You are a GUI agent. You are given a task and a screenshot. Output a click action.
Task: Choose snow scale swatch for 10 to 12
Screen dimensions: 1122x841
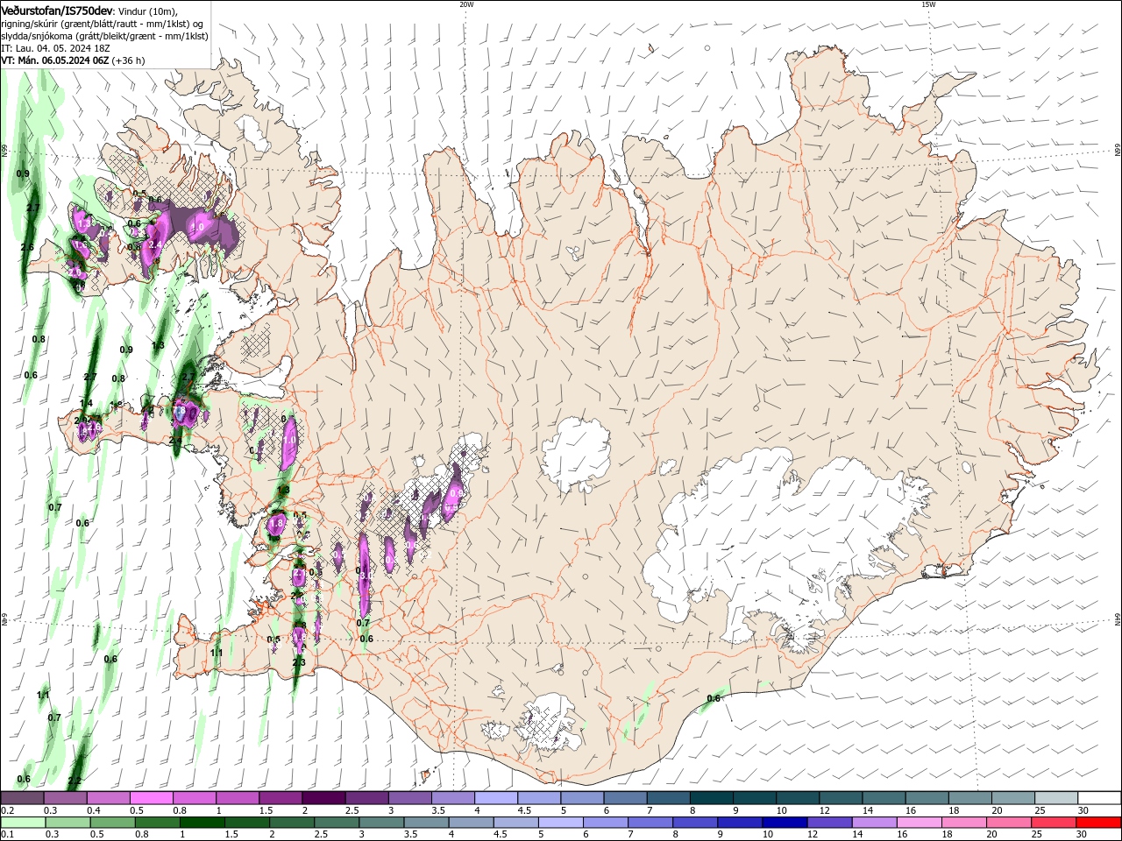(796, 798)
